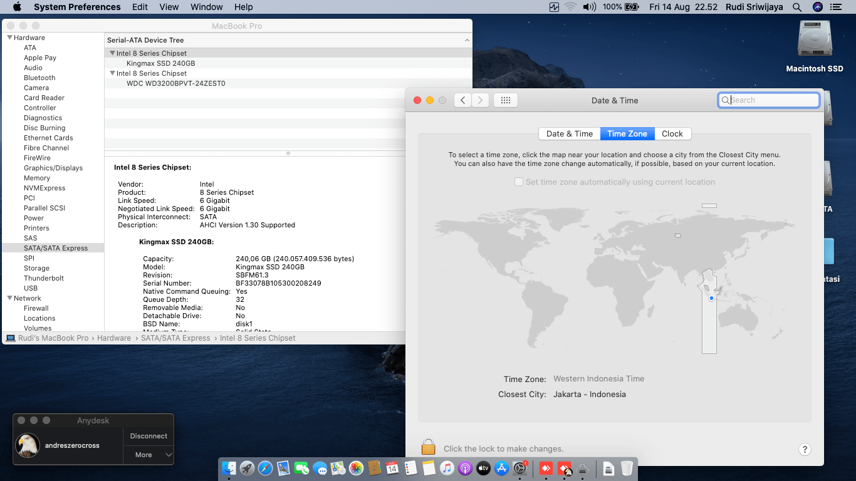The height and width of the screenshot is (481, 856).
Task: Click AnyDesk Dock icon with eagle badge
Action: [565, 468]
